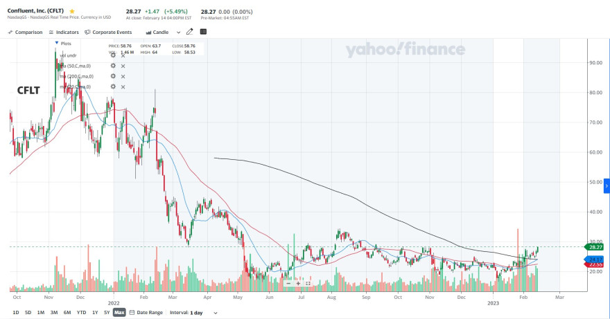Image resolution: width=610 pixels, height=319 pixels.
Task: Remove the ma (200,C,ma,0) plot
Action: tap(123, 77)
